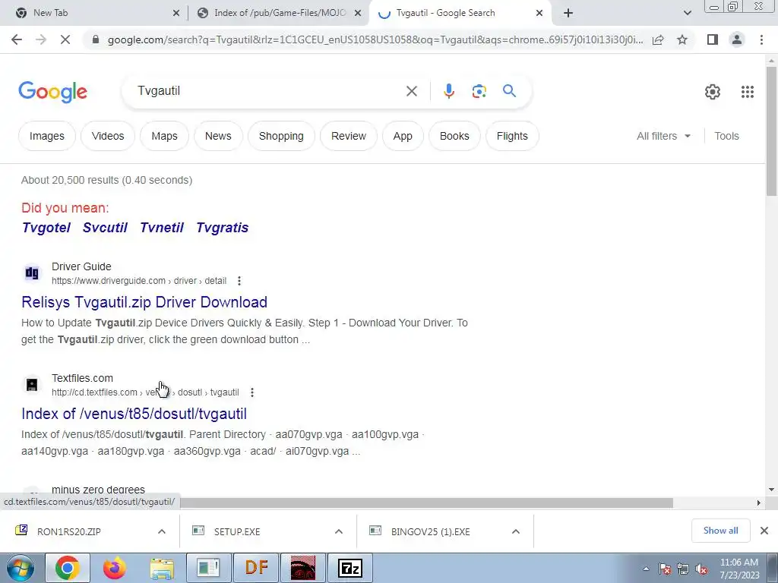Viewport: 778px width, 583px height.
Task: Expand RON1RS20.ZIP download options
Action: click(x=162, y=531)
